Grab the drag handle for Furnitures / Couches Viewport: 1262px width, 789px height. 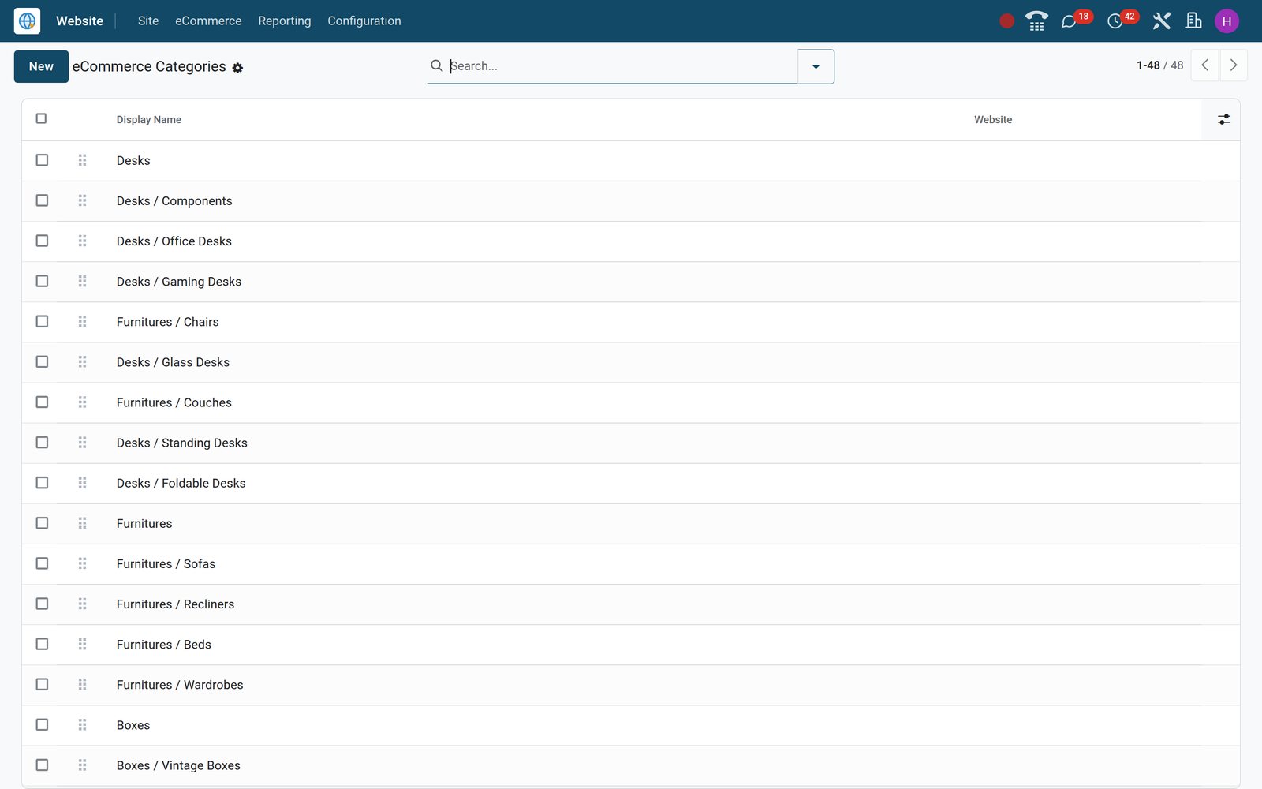coord(82,402)
